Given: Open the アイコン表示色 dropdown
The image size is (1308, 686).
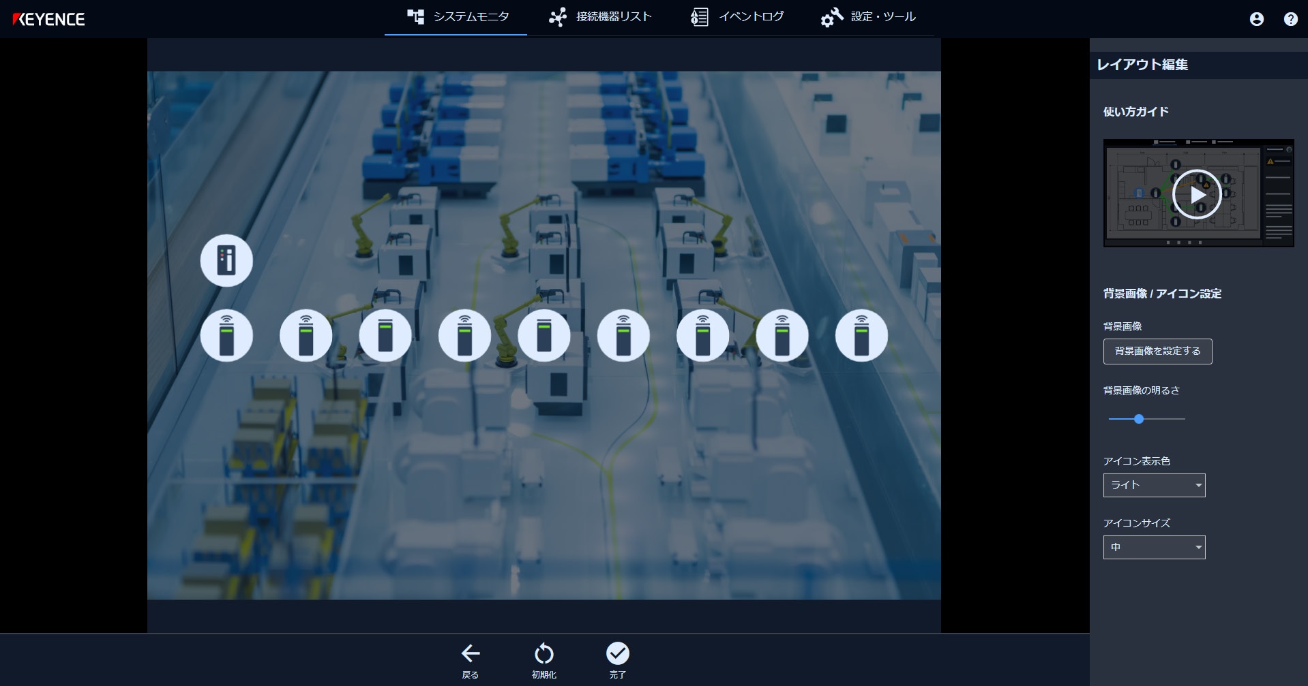Looking at the screenshot, I should [x=1154, y=485].
